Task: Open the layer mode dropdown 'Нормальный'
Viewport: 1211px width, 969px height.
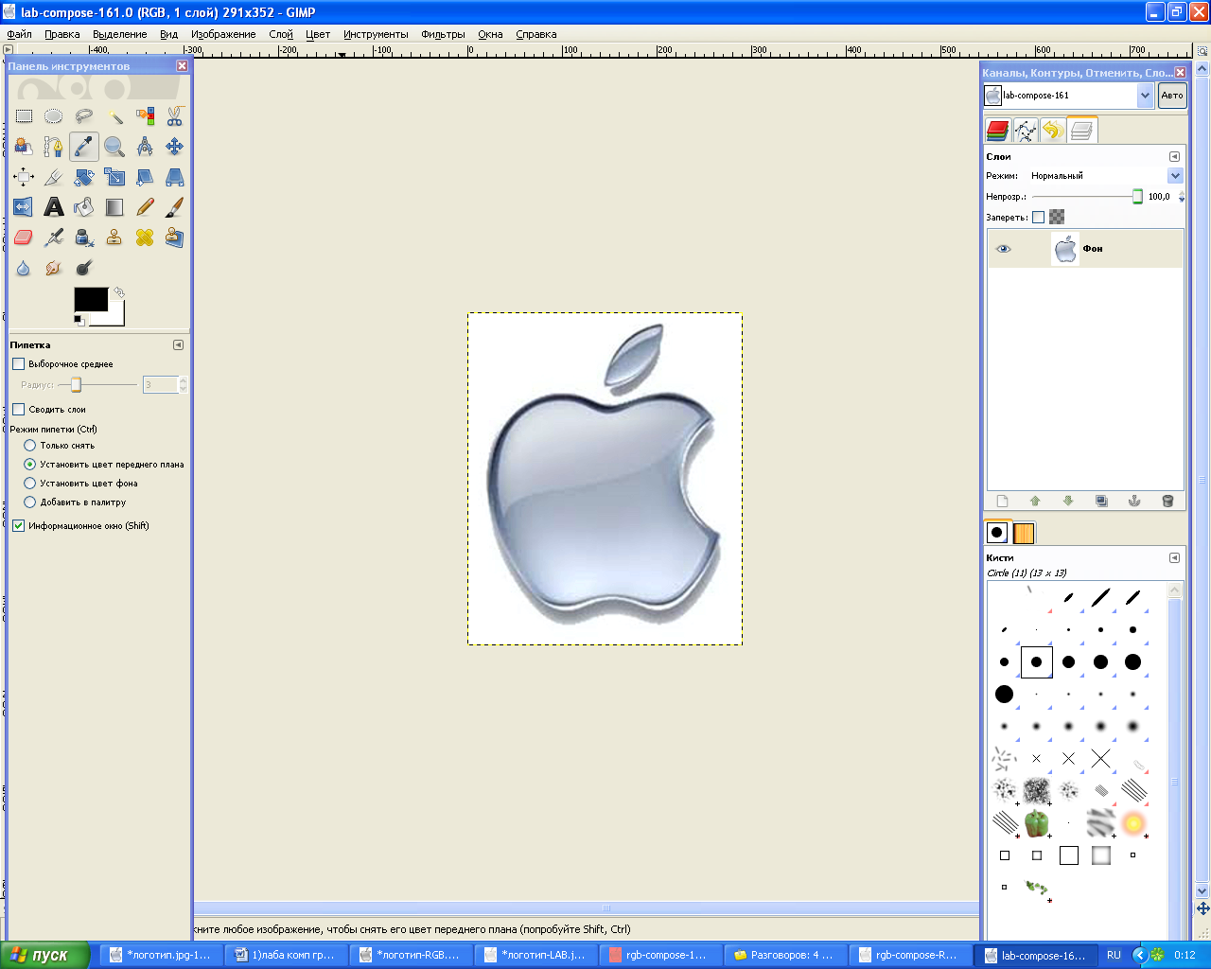Action: tap(1175, 176)
